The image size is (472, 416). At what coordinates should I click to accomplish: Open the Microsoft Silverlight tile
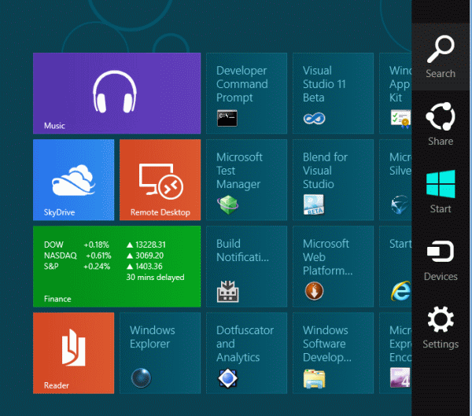tap(396, 180)
